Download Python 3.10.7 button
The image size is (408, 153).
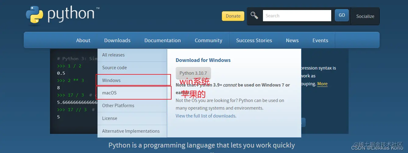[x=193, y=73]
